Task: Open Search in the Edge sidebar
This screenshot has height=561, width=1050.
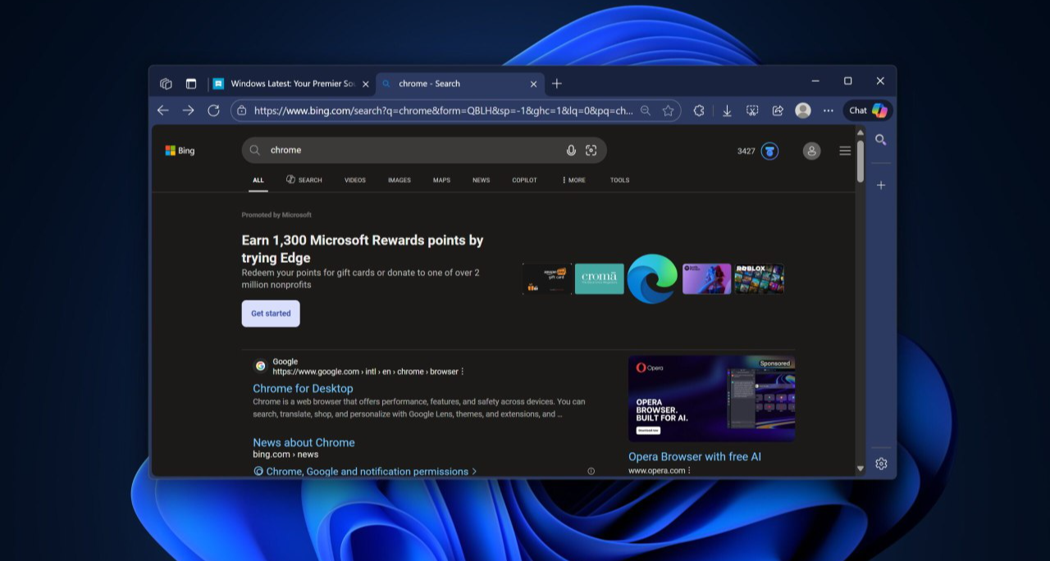Action: point(880,140)
